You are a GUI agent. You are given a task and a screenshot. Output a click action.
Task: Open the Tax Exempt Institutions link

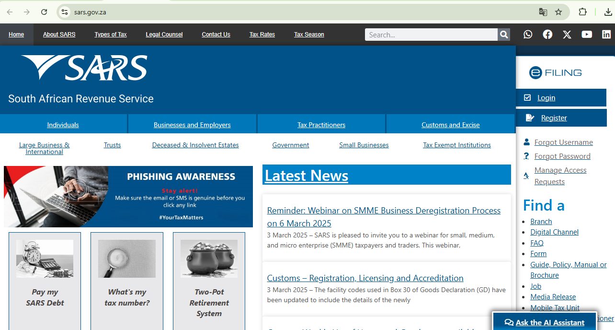tap(457, 145)
